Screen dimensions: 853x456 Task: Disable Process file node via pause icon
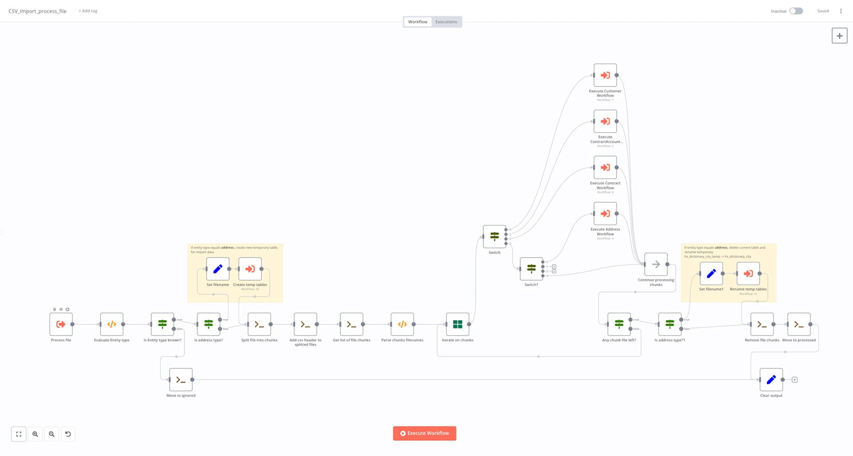61,309
